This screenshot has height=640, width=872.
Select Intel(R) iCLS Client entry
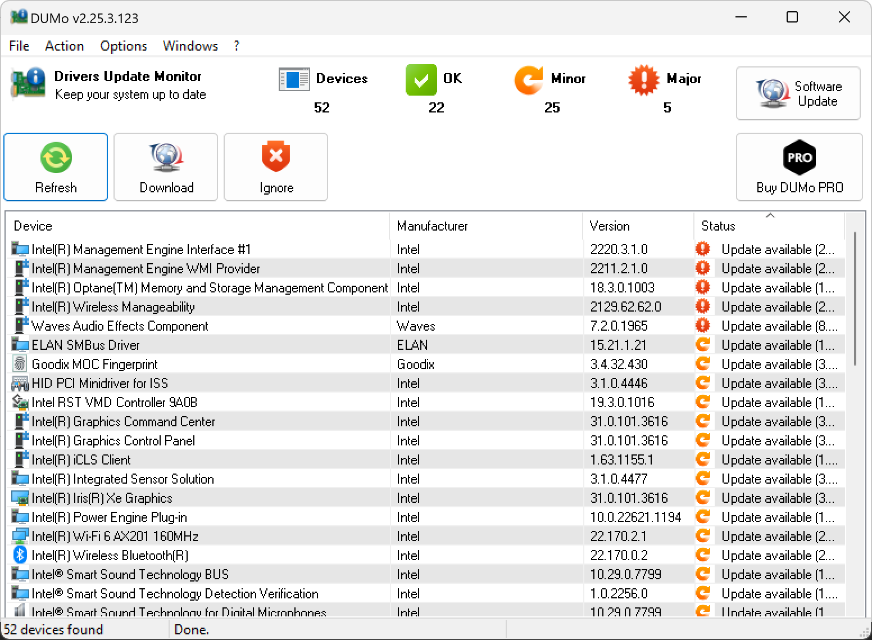(x=426, y=459)
